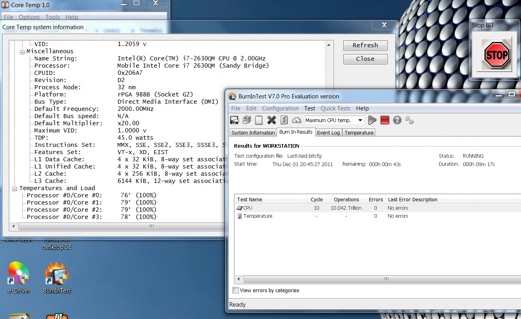Select the Processor #0/Core #3 row
The width and height of the screenshot is (521, 319).
click(92, 217)
